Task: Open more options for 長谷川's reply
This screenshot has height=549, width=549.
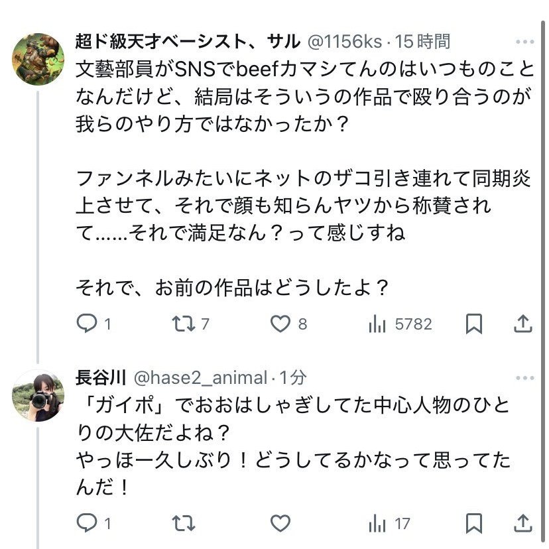Action: point(524,378)
